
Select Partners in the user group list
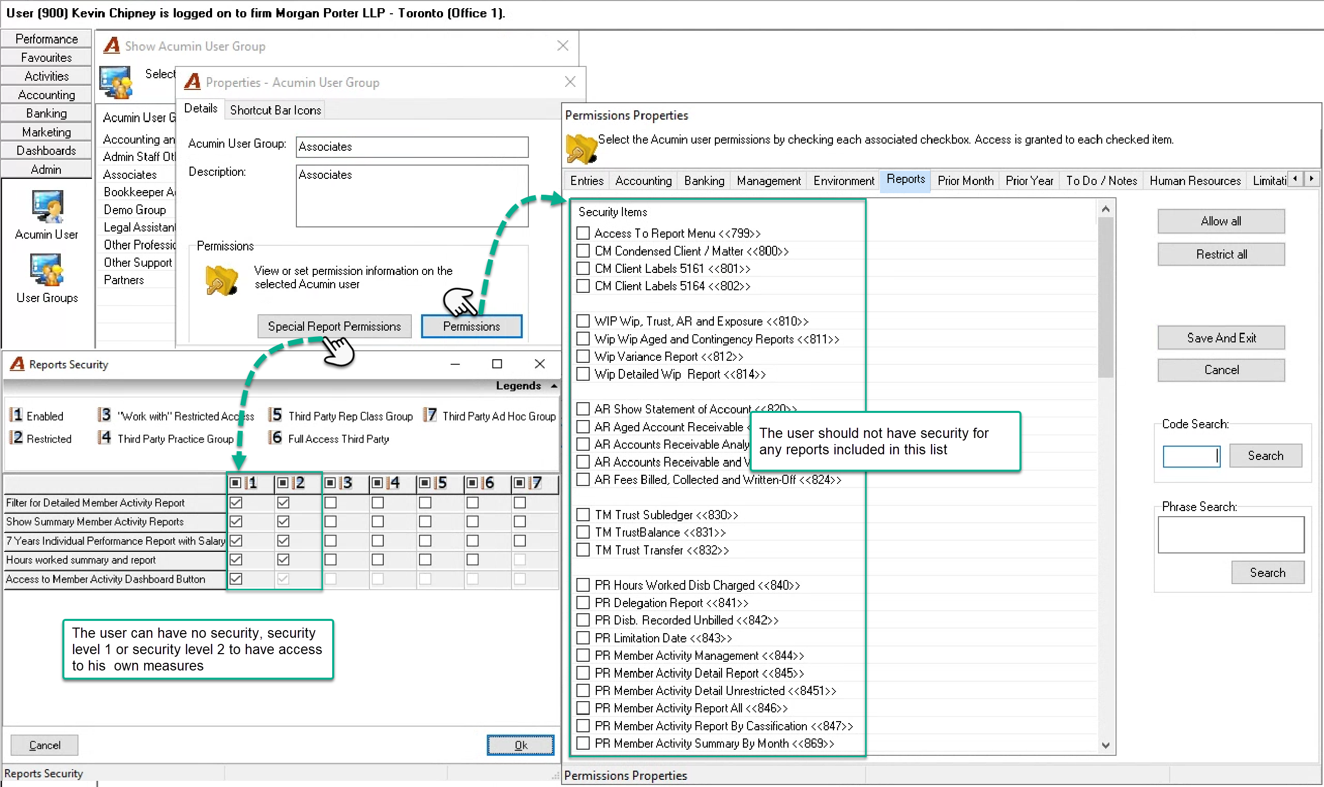(124, 280)
